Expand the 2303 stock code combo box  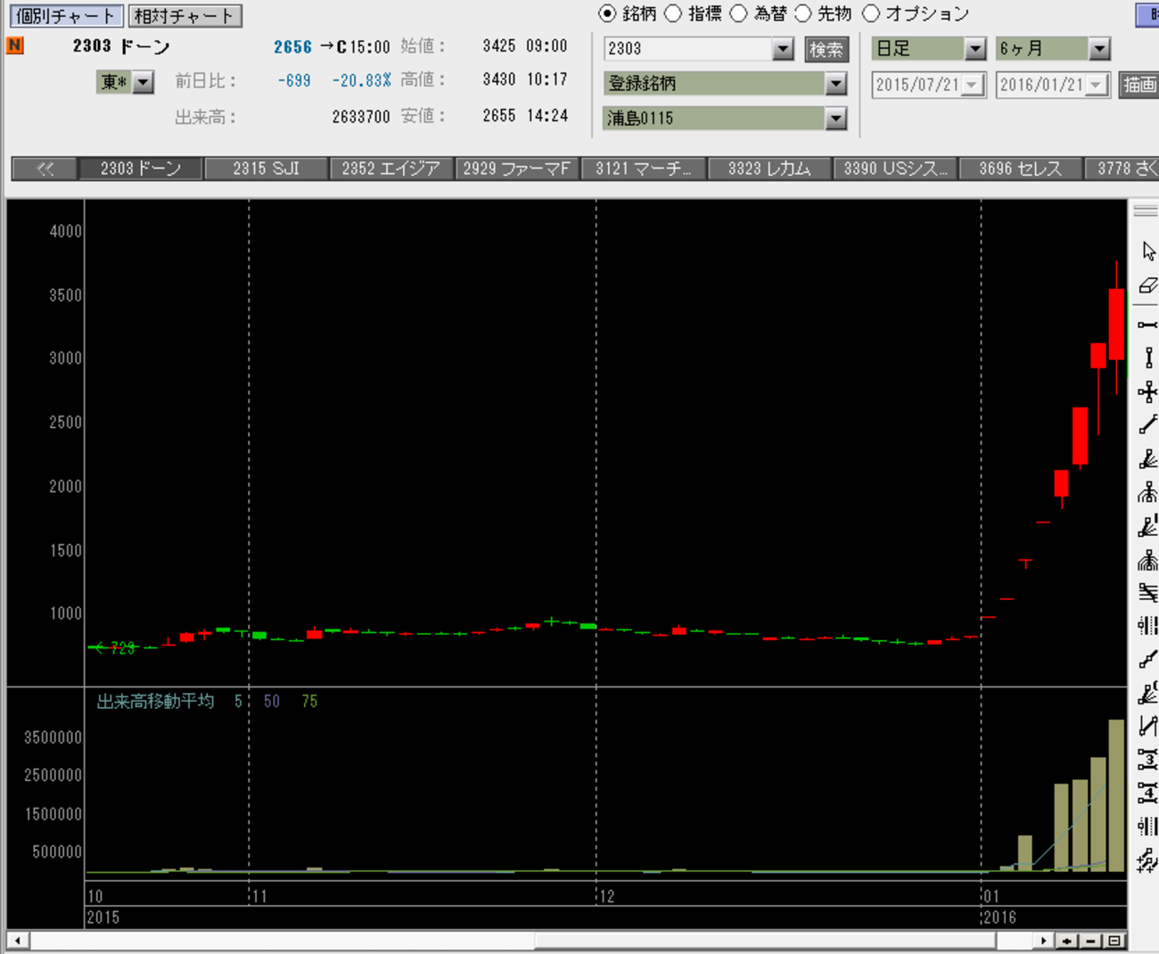click(x=783, y=49)
